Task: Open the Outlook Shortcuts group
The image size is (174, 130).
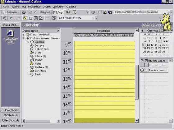Action: coord(11,110)
